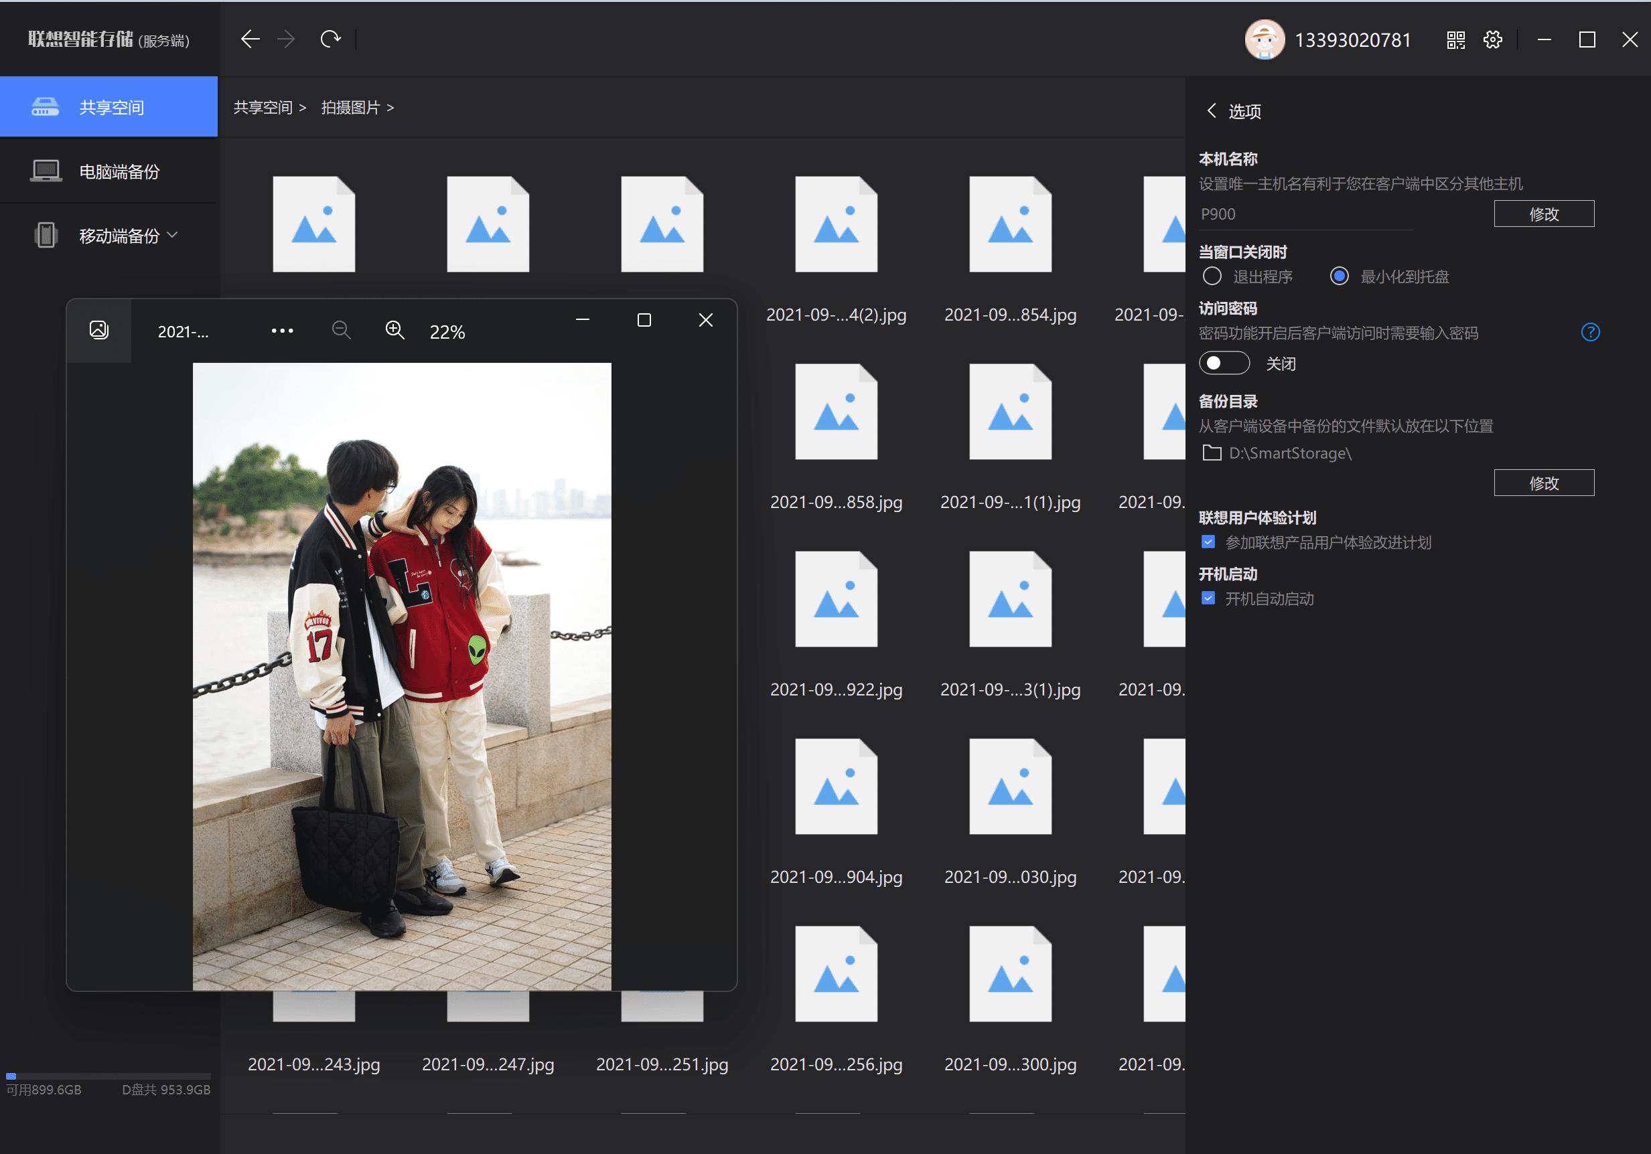Viewport: 1651px width, 1154px height.
Task: Open settings via the gear icon
Action: point(1494,40)
